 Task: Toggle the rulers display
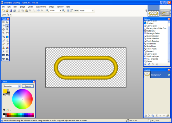point(72,11)
